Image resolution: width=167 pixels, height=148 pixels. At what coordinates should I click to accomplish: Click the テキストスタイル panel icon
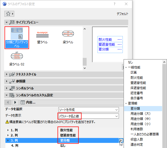pyautogui.click(x=12, y=74)
